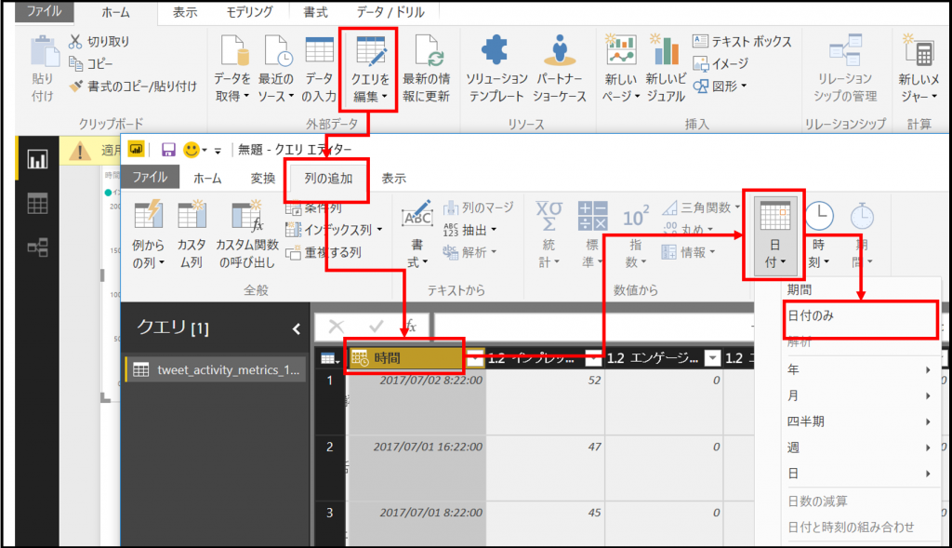Screen dimensions: 952x548
Task: Open the モデリング ribbon tab
Action: tap(249, 12)
